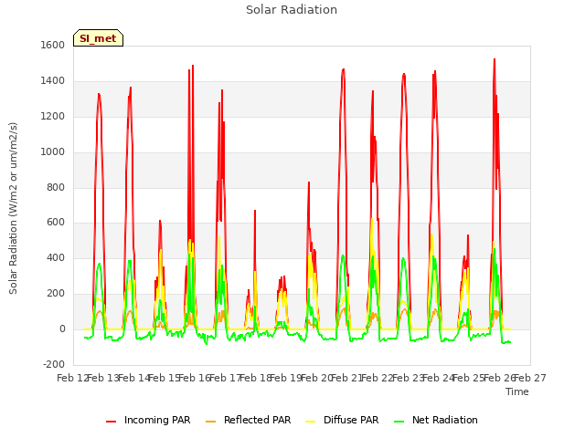Viewport: 585px width, 438px height.
Task: Click the y-axis tick label 1600
Action: click(x=53, y=45)
